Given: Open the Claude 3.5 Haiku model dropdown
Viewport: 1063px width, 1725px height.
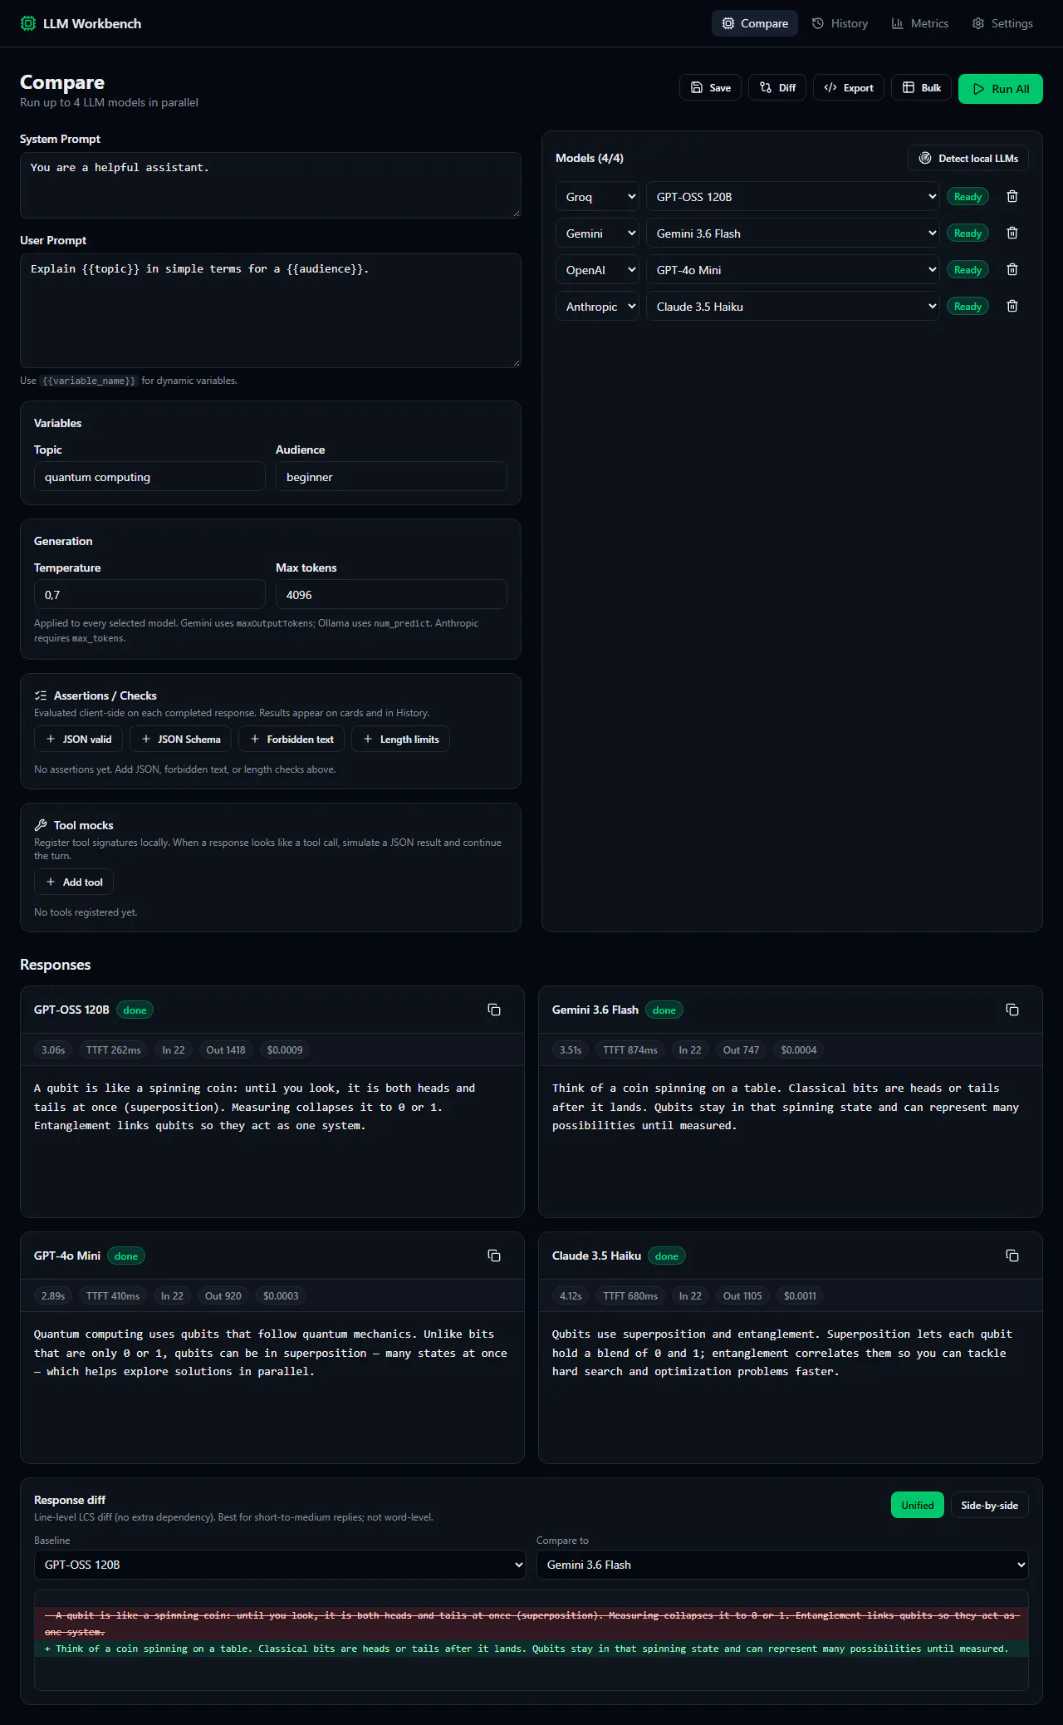Looking at the screenshot, I should pyautogui.click(x=793, y=307).
